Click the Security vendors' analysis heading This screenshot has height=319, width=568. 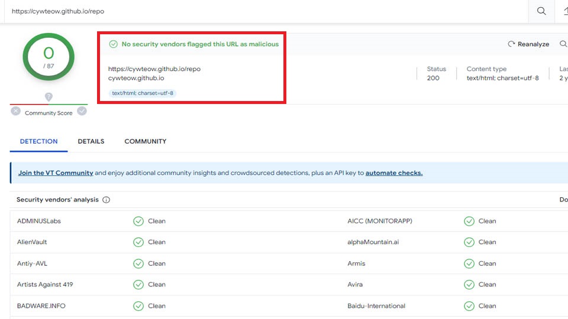point(57,200)
